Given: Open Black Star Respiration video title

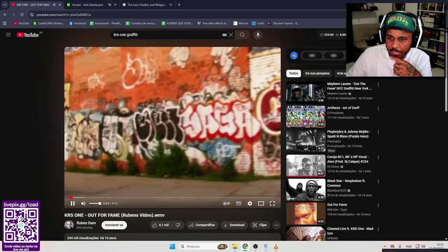Looking at the screenshot, I should coord(346,183).
